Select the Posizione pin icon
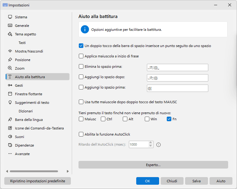237x189 pixels. [10, 60]
